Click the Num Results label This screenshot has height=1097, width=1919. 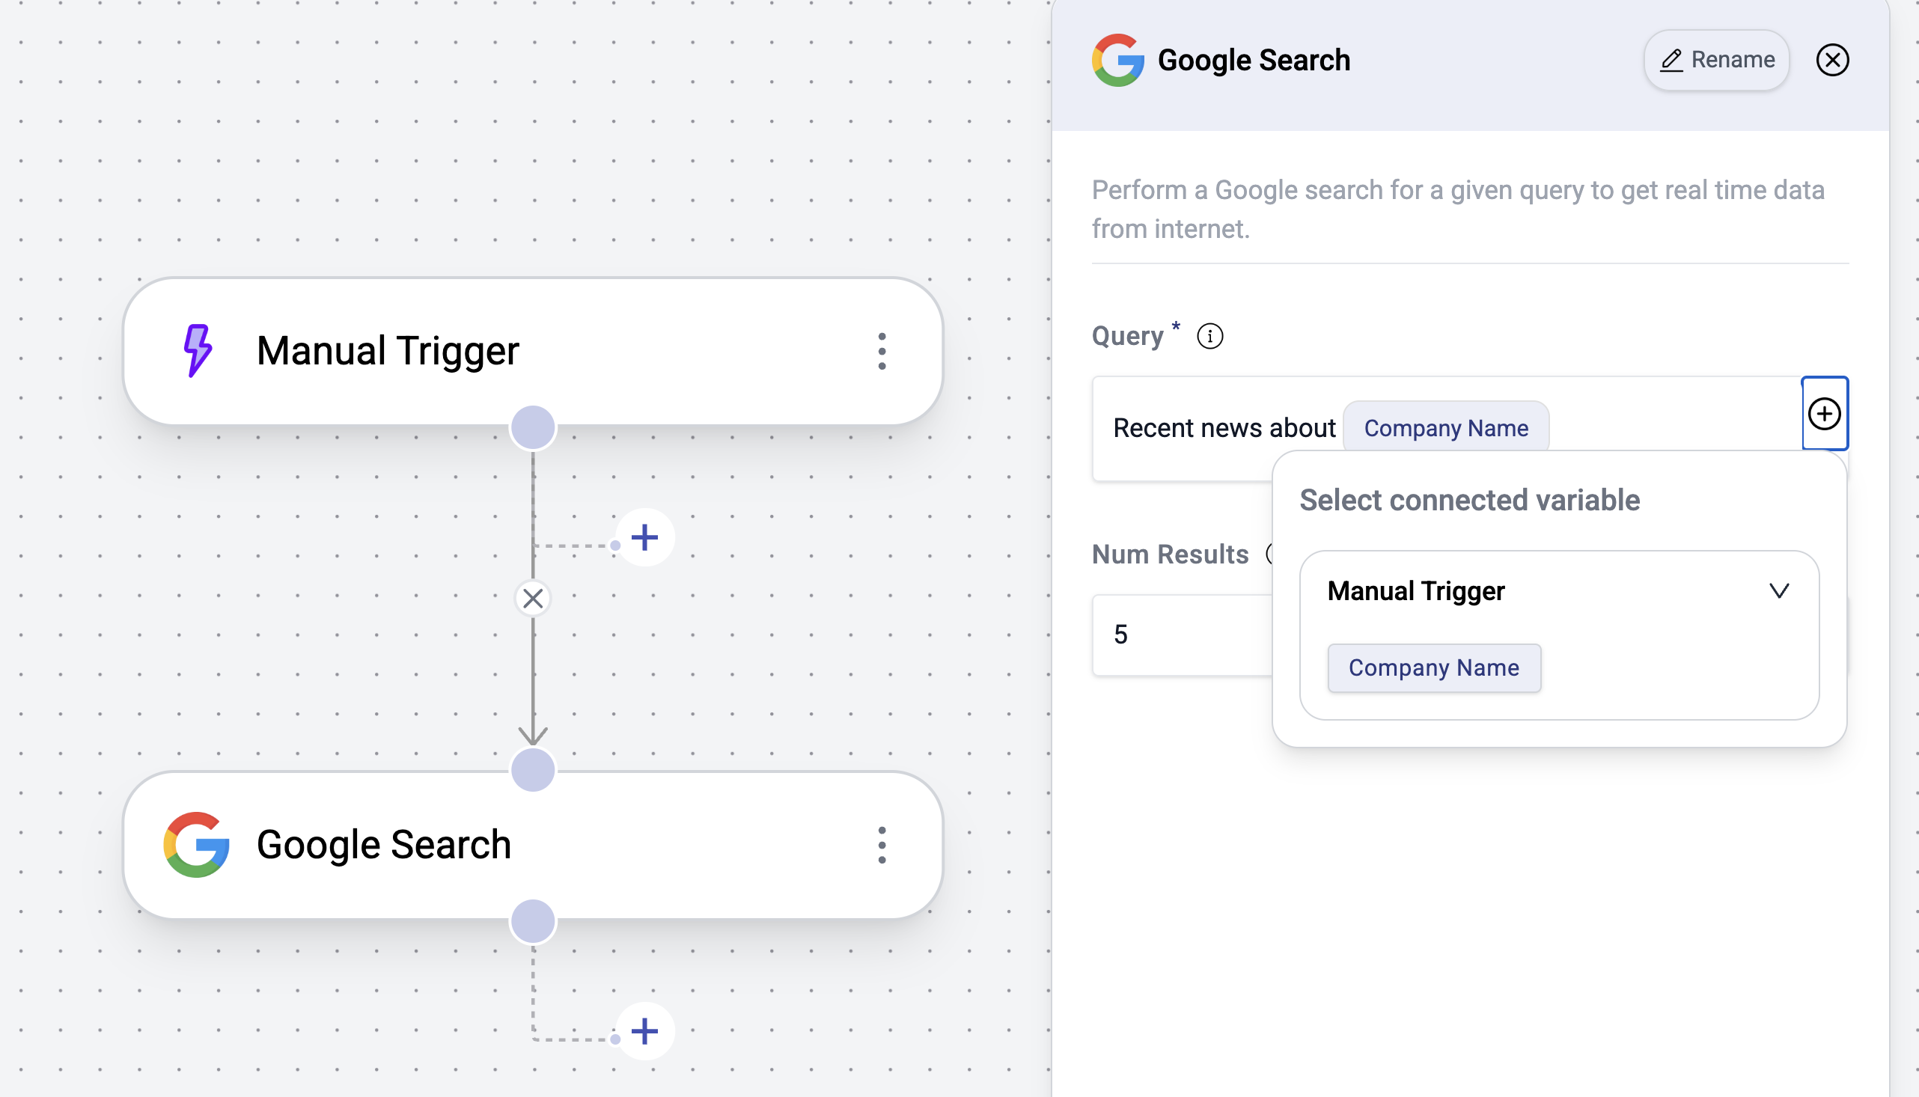(x=1170, y=554)
